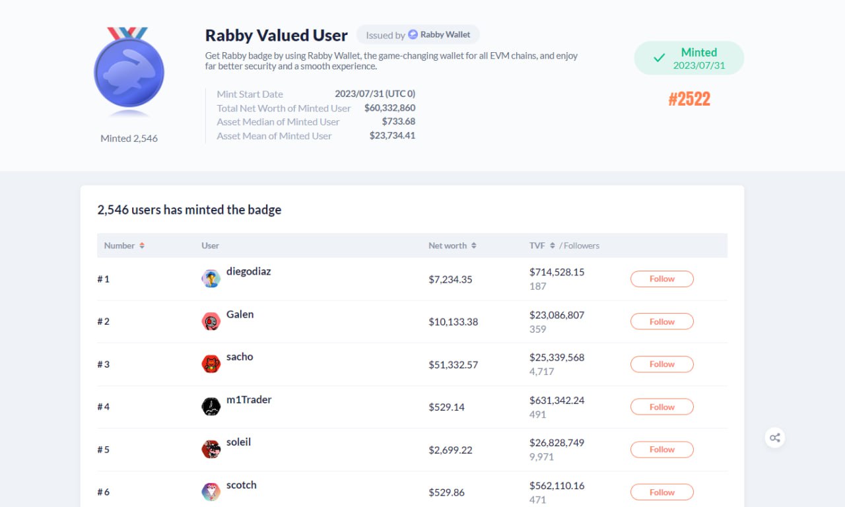
Task: Sort the table by TVF
Action: pyautogui.click(x=552, y=246)
